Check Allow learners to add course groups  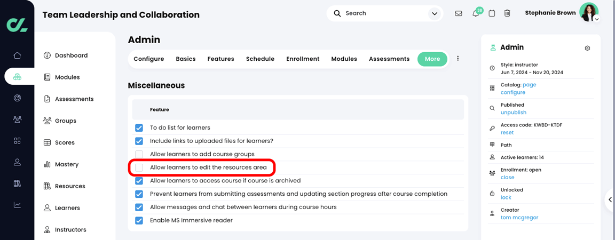coord(139,154)
